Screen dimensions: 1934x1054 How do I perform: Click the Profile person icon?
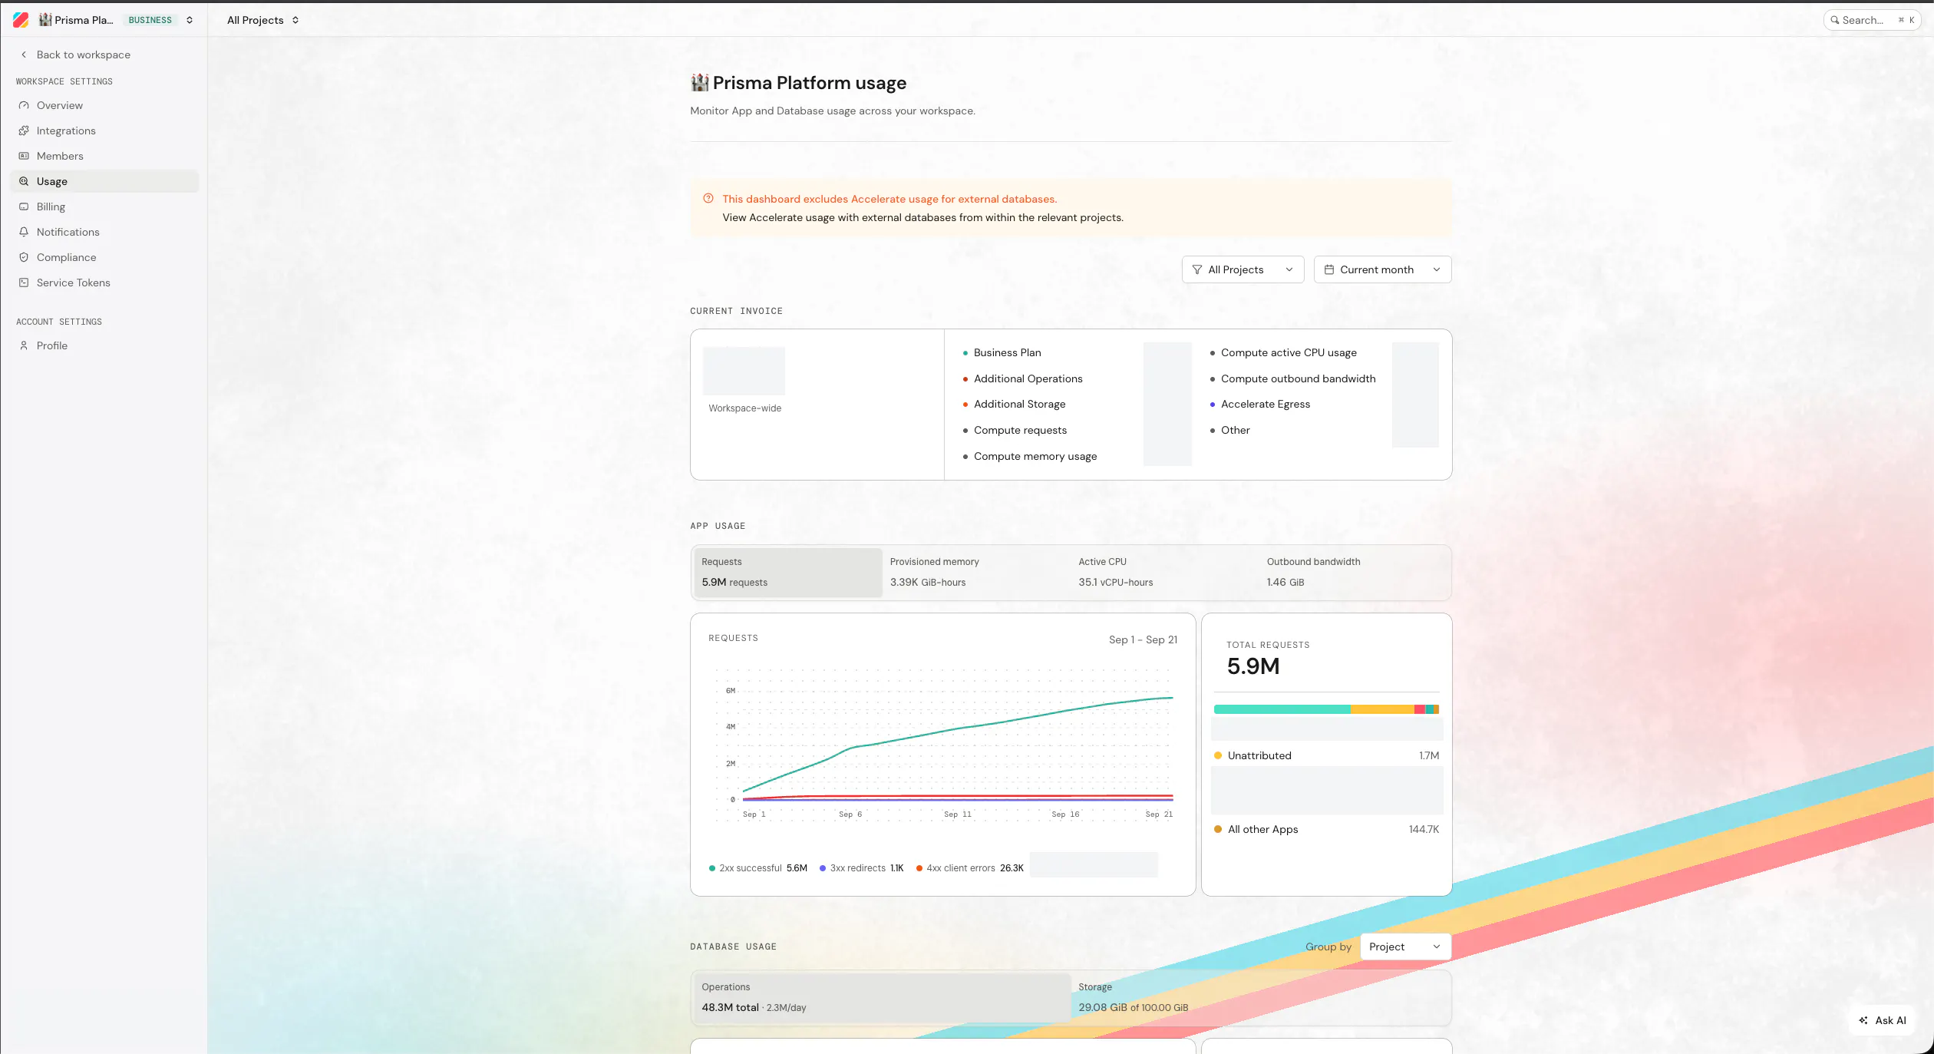point(24,345)
